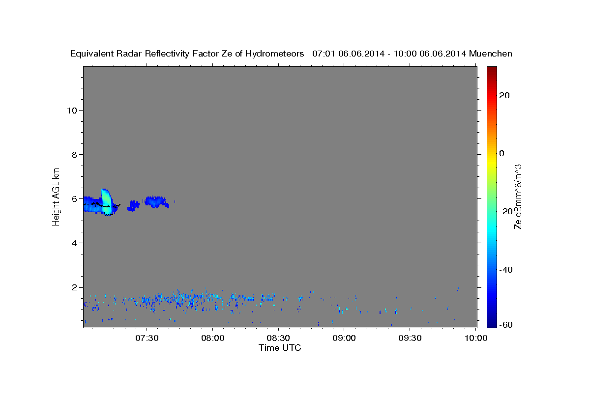
Task: Click the height tick label 6
Action: point(74,198)
